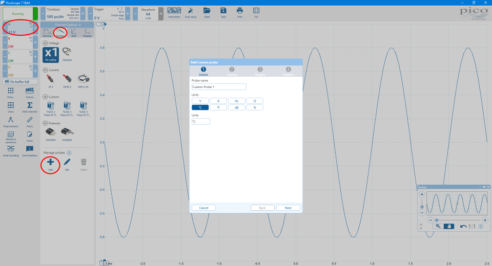Click the Add probe plus icon
This screenshot has width=492, height=266.
point(50,162)
